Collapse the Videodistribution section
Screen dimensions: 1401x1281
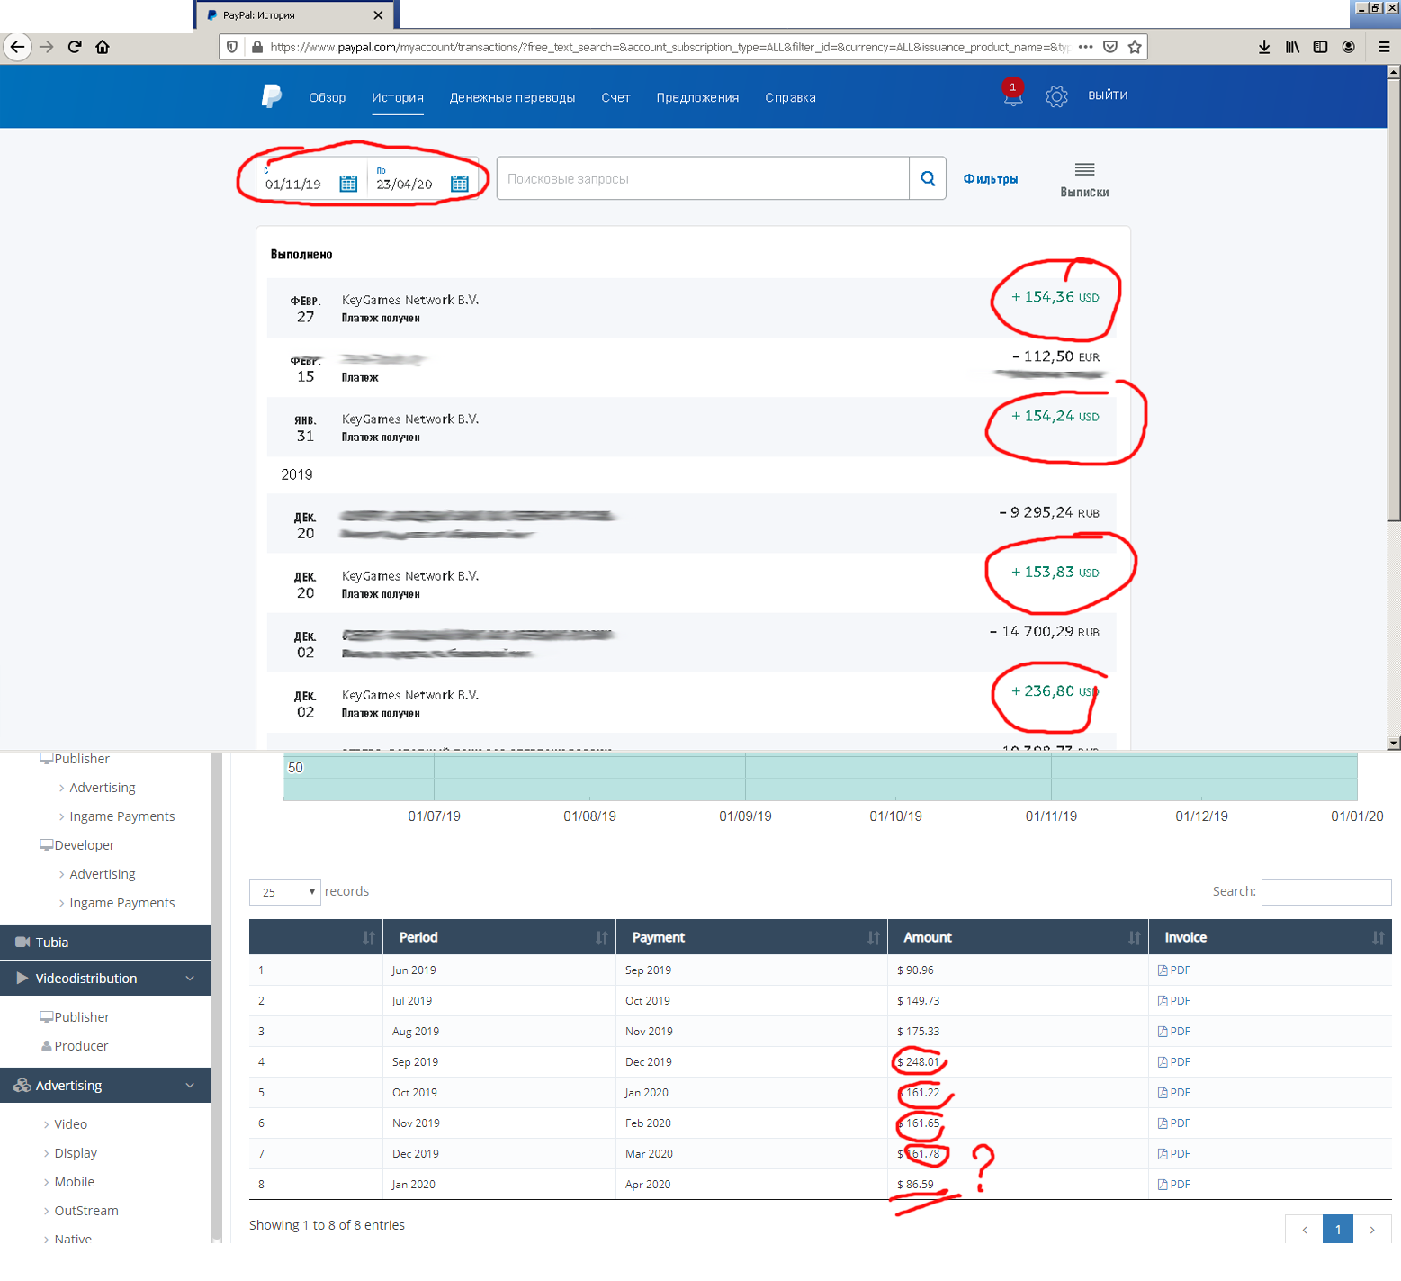tap(105, 979)
